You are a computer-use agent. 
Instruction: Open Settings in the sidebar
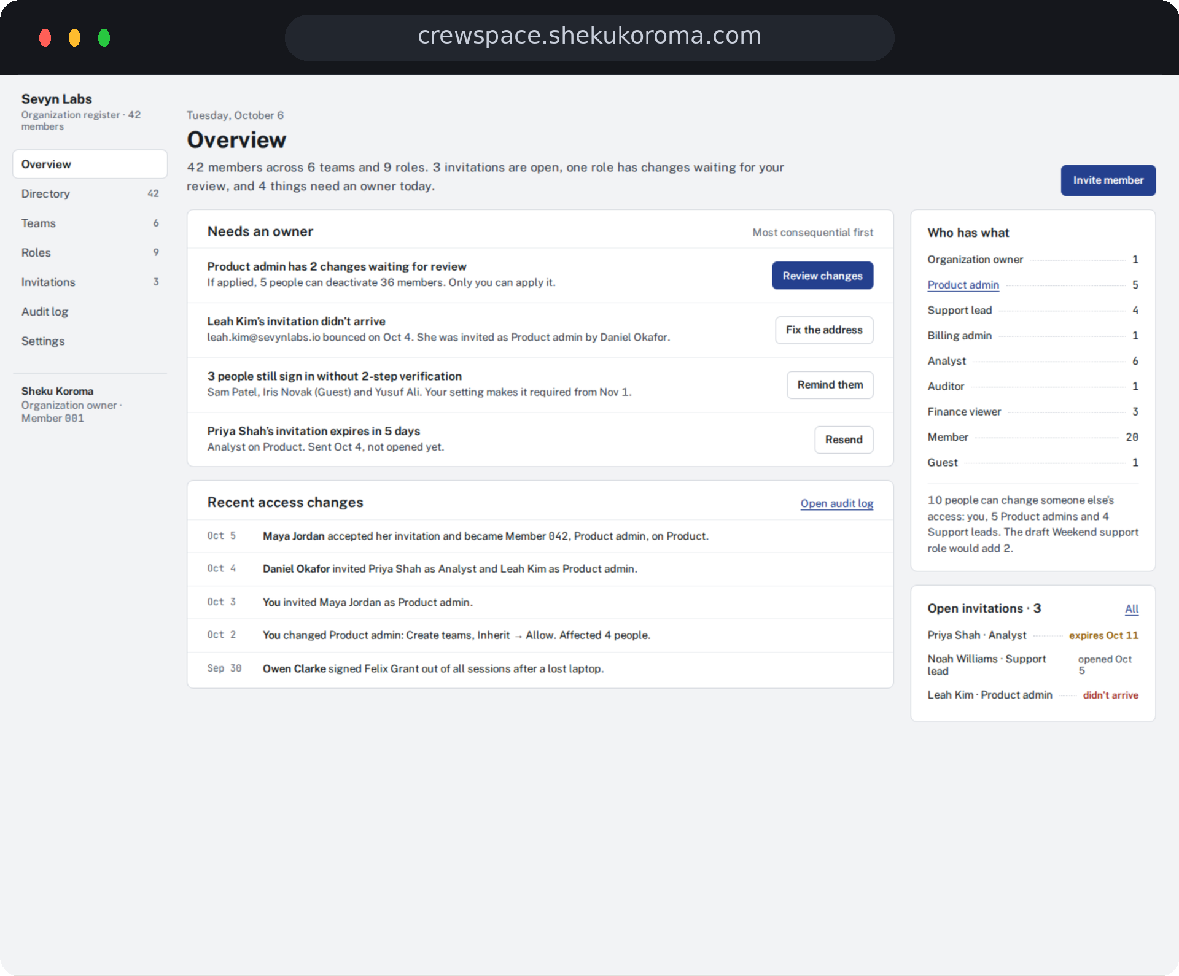click(90, 341)
